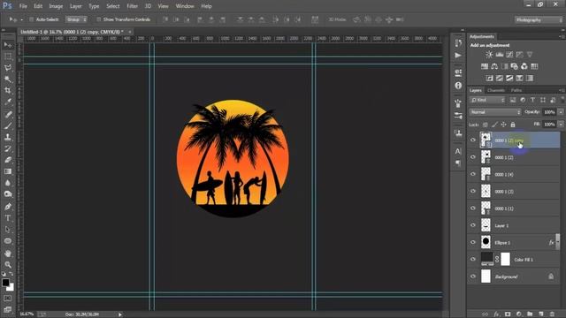Select the Eyedropper tool
Viewport: 566px width, 318px height.
click(8, 102)
